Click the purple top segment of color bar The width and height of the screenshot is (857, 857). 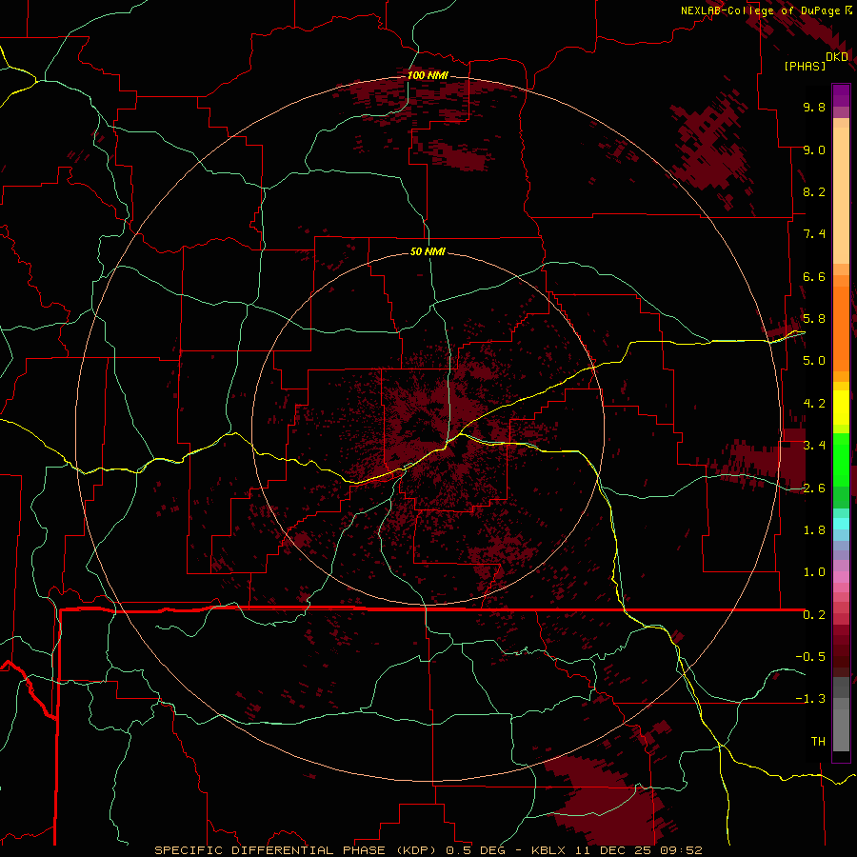click(841, 95)
